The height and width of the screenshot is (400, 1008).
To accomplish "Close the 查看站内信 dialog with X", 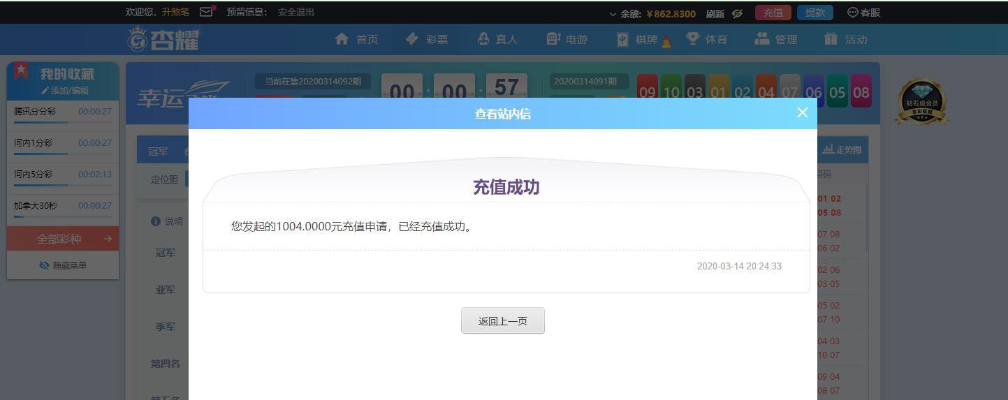I will tap(802, 112).
